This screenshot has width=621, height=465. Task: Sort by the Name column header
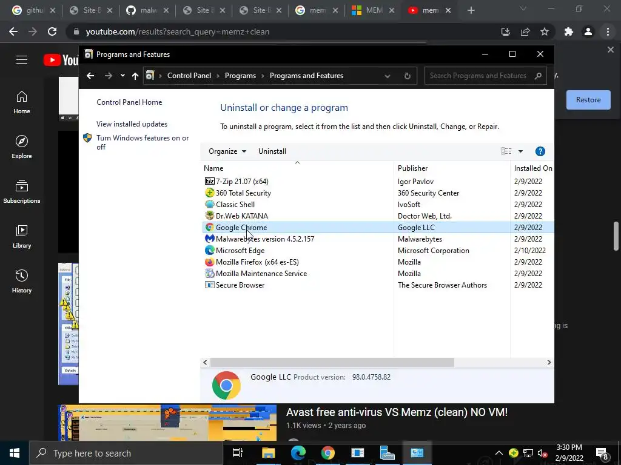[x=297, y=168]
